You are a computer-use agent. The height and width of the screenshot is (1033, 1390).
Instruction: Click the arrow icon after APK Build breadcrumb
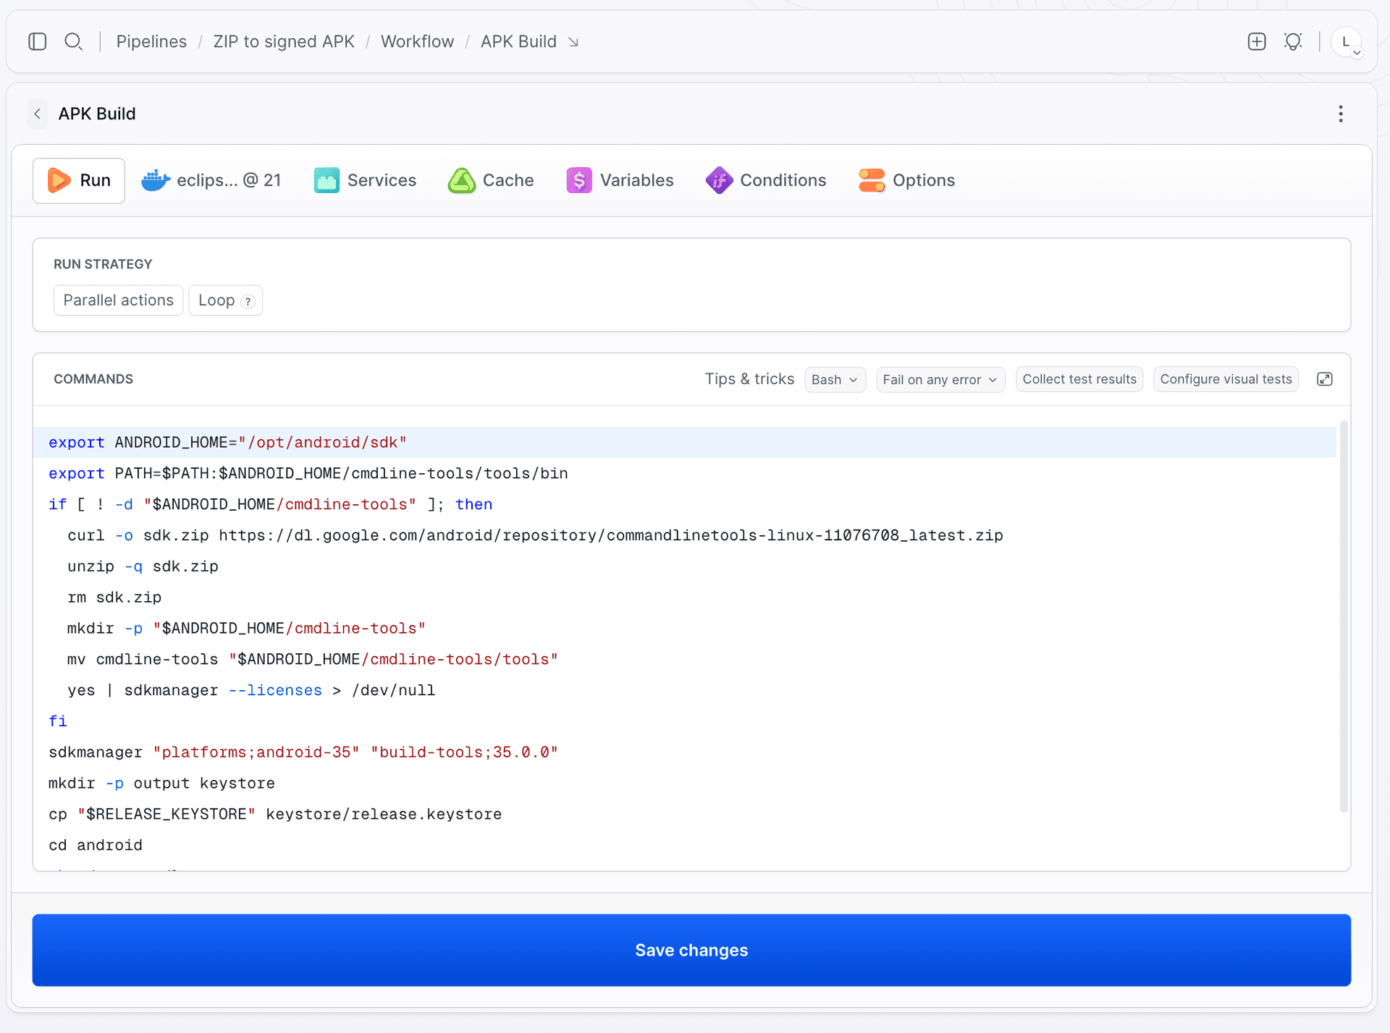pos(573,43)
